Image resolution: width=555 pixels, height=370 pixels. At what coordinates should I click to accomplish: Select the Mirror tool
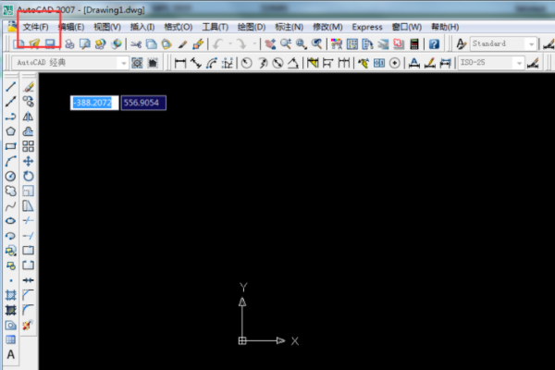pyautogui.click(x=29, y=117)
